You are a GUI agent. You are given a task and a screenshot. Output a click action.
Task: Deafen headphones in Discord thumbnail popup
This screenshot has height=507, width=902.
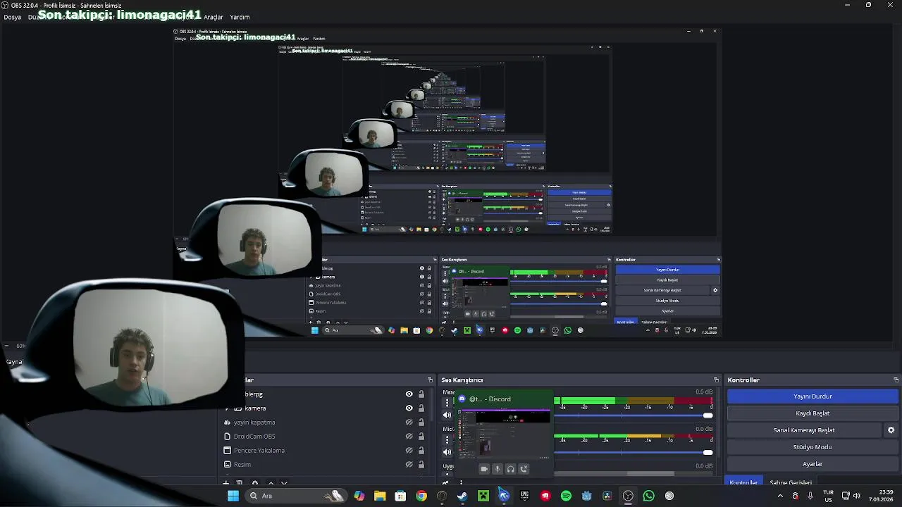[510, 469]
